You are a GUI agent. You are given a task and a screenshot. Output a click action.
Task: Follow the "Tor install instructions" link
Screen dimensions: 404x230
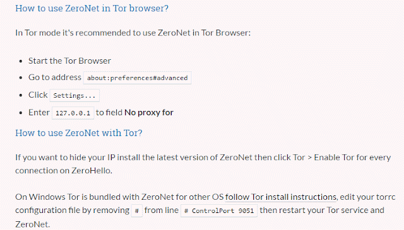pyautogui.click(x=294, y=197)
